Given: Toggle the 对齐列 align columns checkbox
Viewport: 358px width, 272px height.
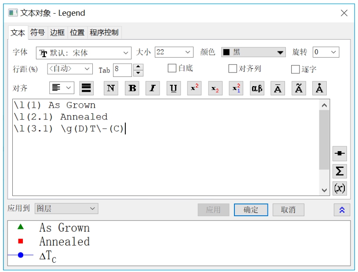Looking at the screenshot, I should pos(233,69).
